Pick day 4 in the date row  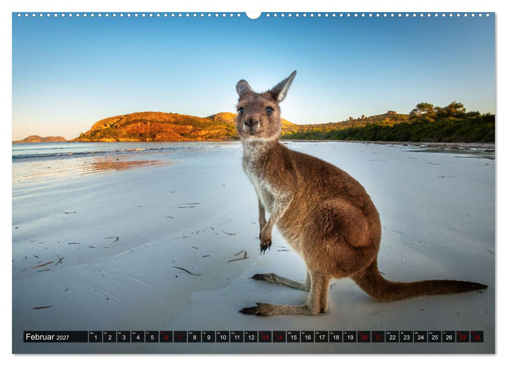pyautogui.click(x=138, y=337)
